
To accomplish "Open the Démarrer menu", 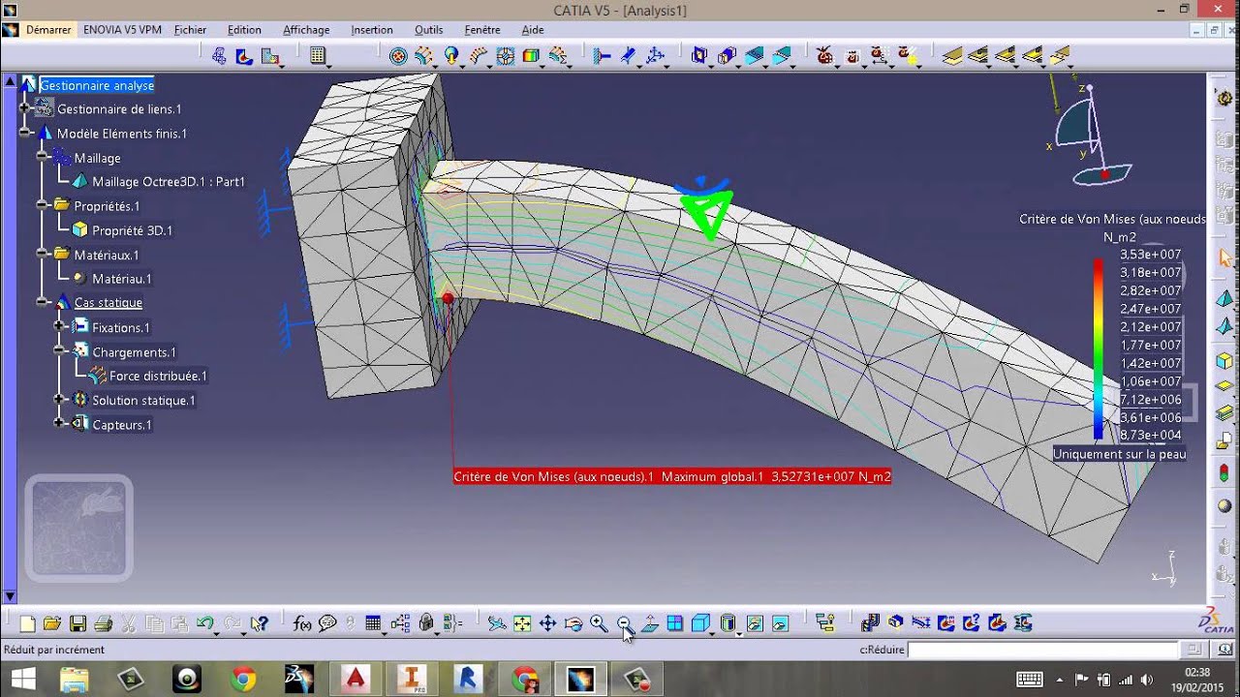I will 48,30.
